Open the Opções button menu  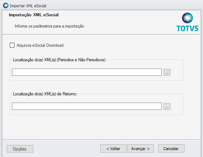(20, 149)
